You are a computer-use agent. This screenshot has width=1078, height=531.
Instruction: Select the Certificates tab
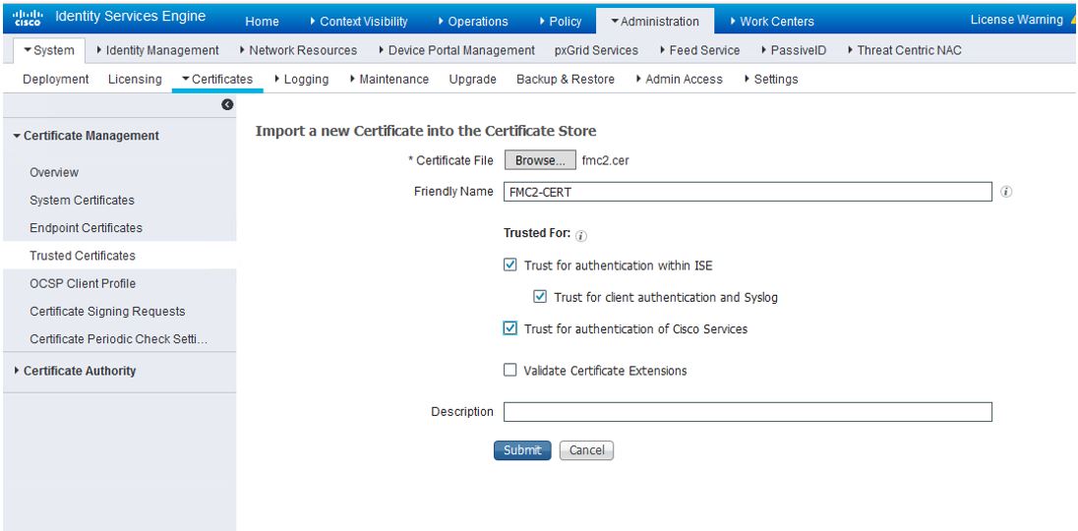217,79
